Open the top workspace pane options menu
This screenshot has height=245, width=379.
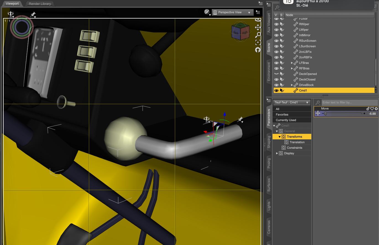260,3
